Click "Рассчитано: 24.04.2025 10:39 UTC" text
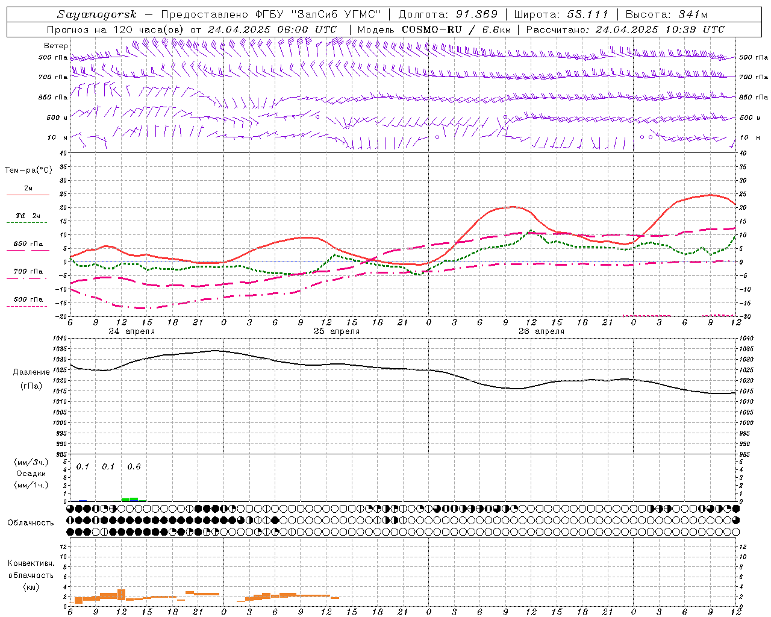 (x=625, y=30)
